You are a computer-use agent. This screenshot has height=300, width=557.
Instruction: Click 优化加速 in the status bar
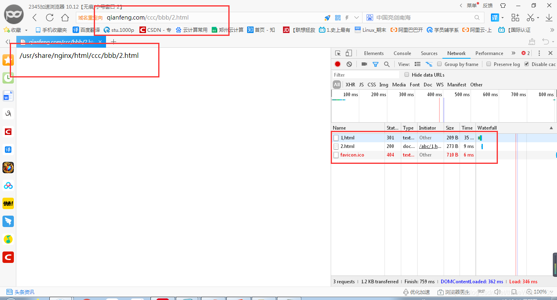[x=416, y=292]
